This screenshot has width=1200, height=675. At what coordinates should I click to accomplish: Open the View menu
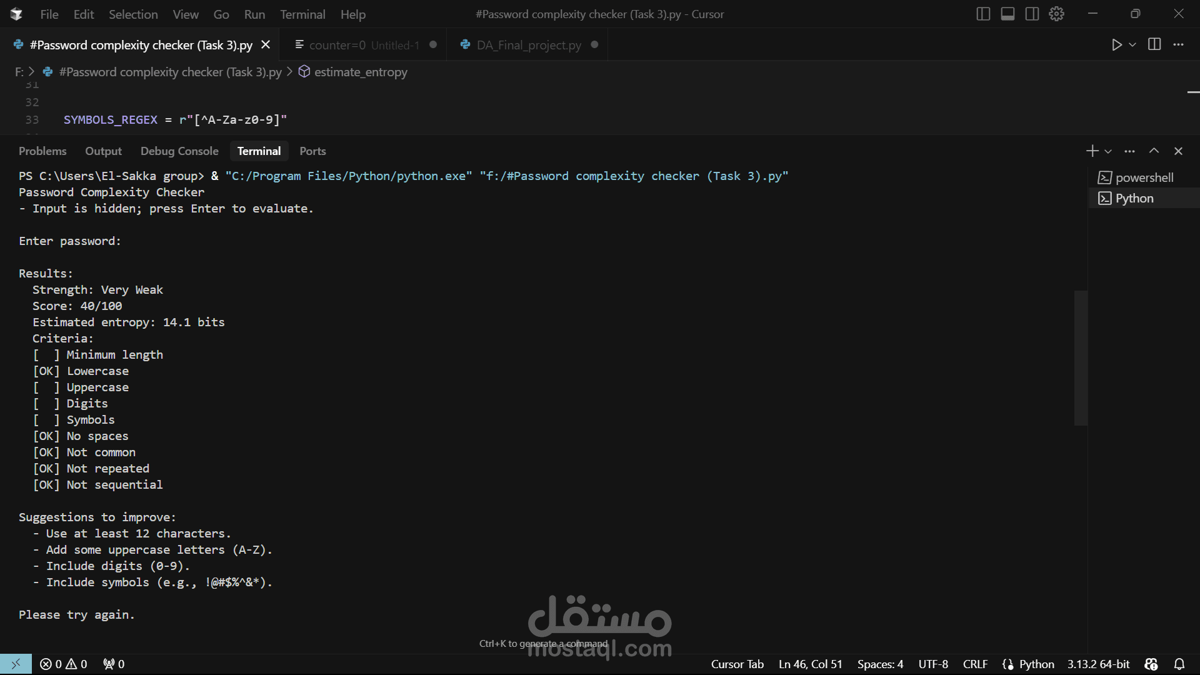tap(186, 14)
